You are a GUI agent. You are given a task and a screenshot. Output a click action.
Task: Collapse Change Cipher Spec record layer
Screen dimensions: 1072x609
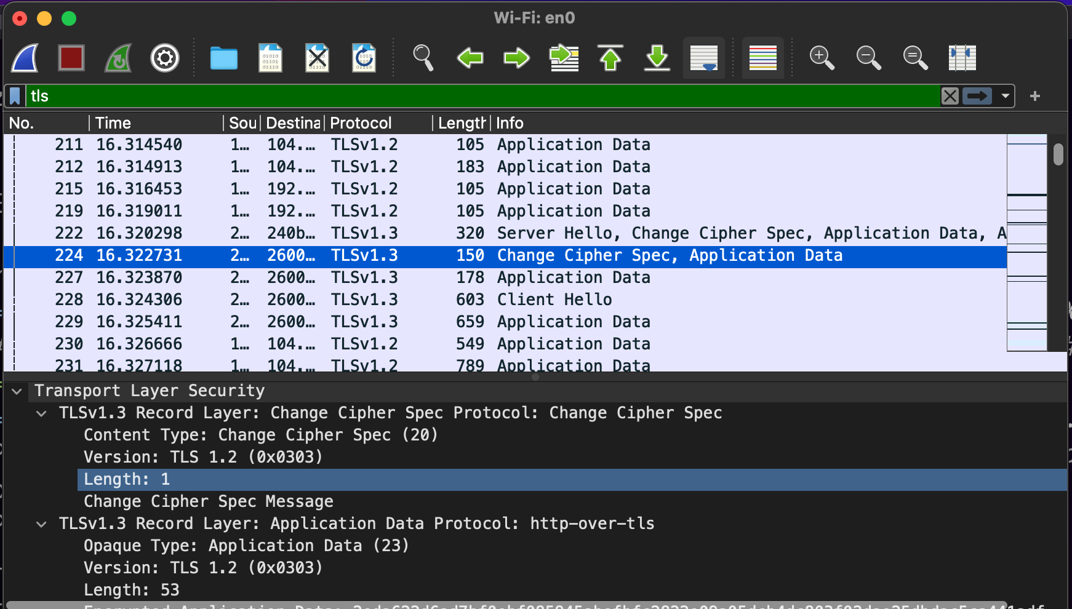point(41,413)
